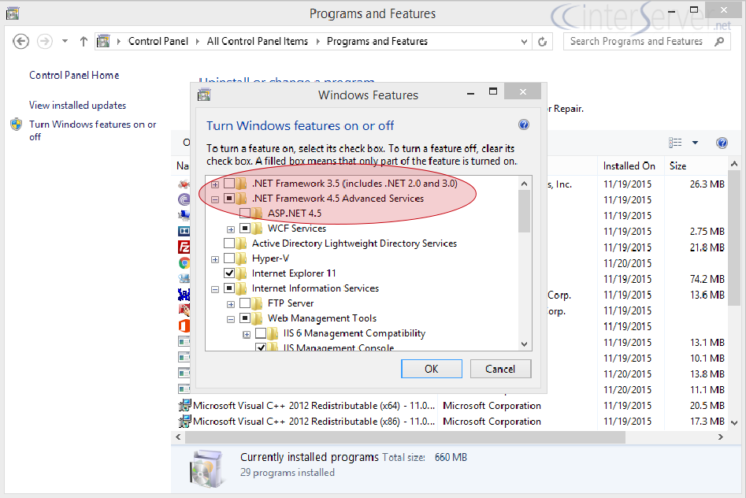Open the view options dropdown arrow

[695, 143]
